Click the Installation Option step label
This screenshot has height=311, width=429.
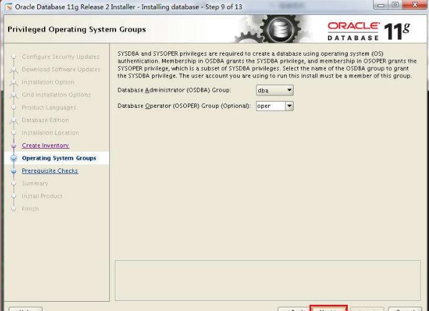pyautogui.click(x=48, y=82)
